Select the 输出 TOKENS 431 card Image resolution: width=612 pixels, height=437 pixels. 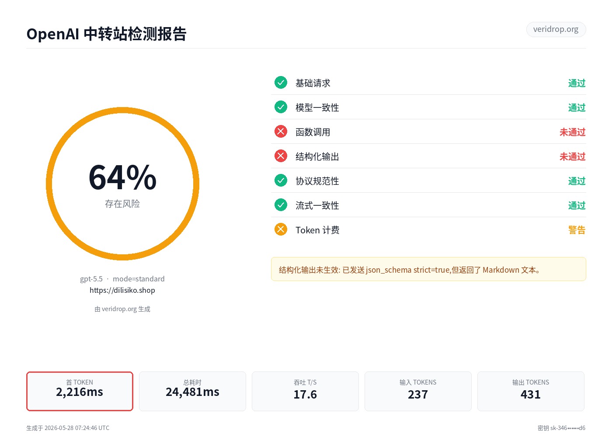pyautogui.click(x=531, y=391)
